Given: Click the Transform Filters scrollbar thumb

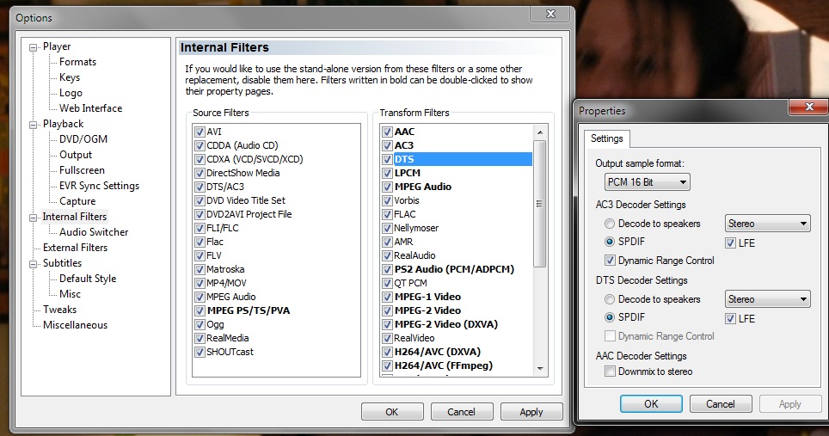Looking at the screenshot, I should tap(540, 204).
